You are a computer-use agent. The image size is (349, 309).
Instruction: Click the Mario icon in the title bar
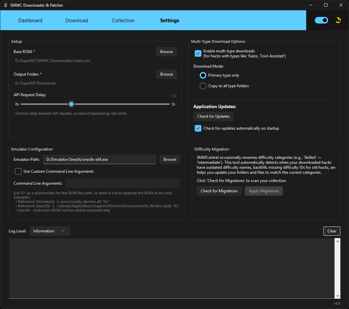point(5,5)
